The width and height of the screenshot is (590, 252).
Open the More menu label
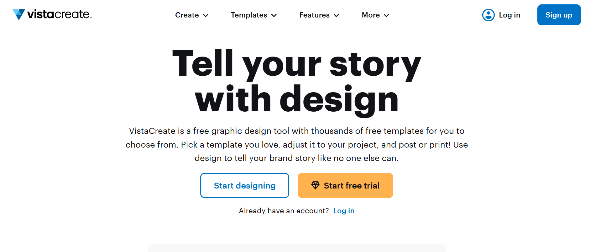(x=371, y=15)
